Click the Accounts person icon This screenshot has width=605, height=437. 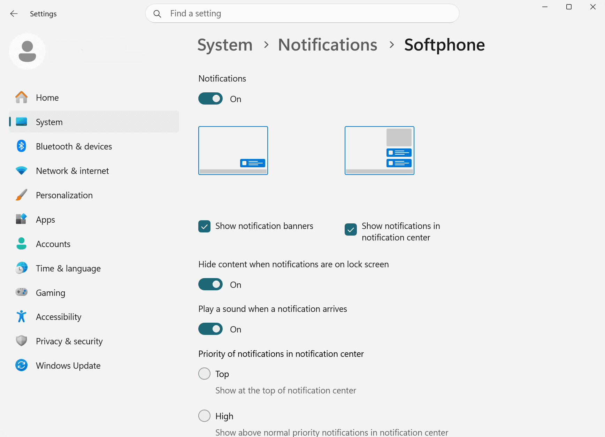click(x=21, y=244)
